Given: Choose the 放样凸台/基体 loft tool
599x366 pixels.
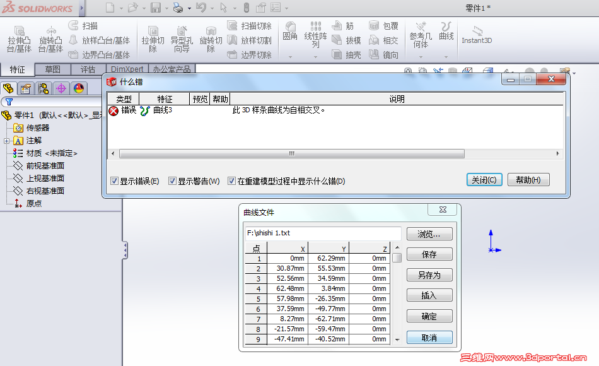Looking at the screenshot, I should [100, 40].
